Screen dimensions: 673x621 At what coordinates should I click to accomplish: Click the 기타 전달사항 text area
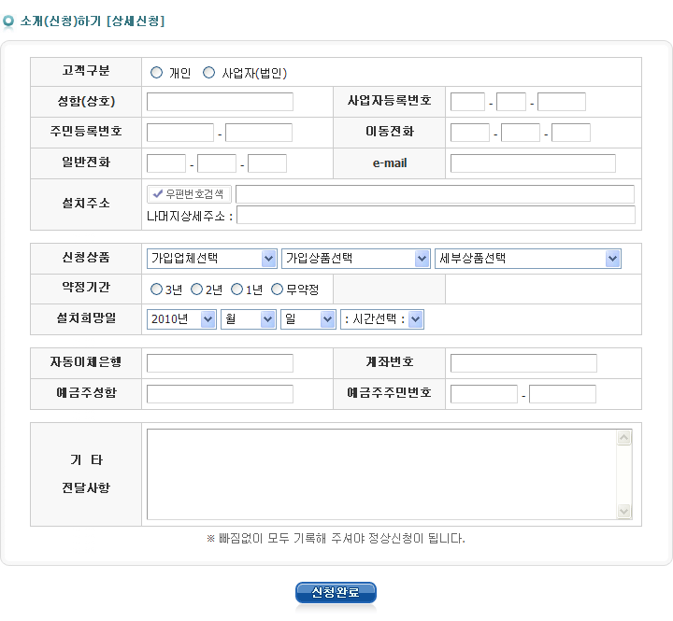[x=381, y=473]
